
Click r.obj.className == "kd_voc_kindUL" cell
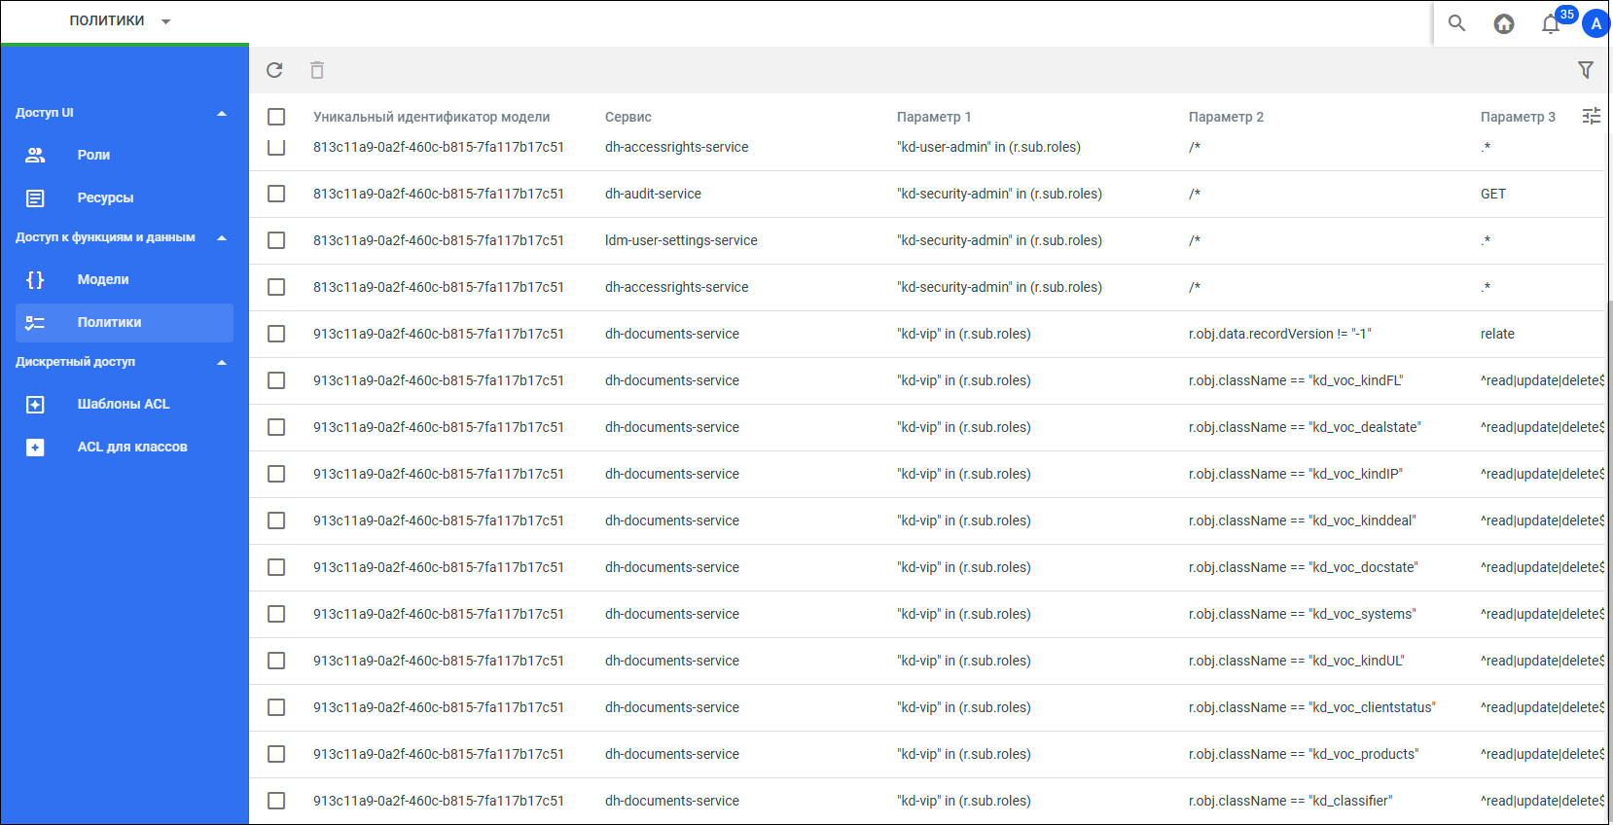click(1296, 661)
